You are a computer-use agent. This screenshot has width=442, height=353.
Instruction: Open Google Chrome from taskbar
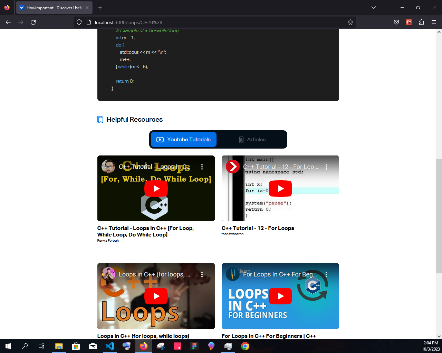pyautogui.click(x=245, y=346)
